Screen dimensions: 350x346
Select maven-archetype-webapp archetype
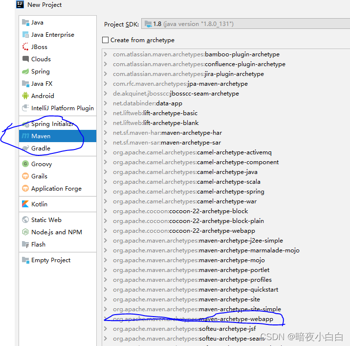[x=193, y=319]
